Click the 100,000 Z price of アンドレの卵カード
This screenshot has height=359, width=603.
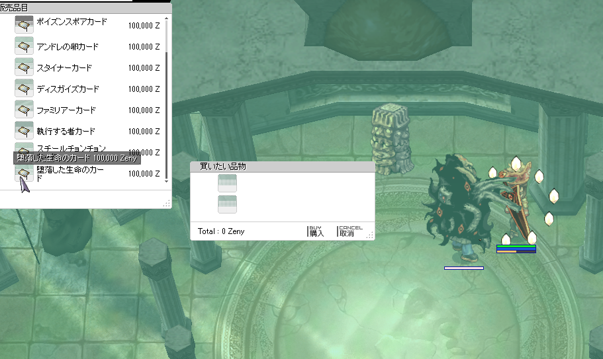pyautogui.click(x=144, y=47)
